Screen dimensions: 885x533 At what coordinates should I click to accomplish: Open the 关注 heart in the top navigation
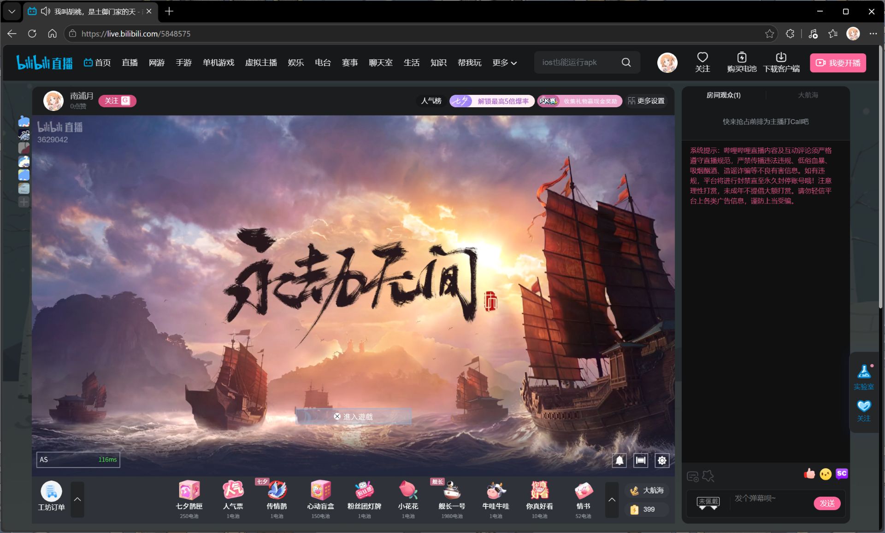point(702,62)
